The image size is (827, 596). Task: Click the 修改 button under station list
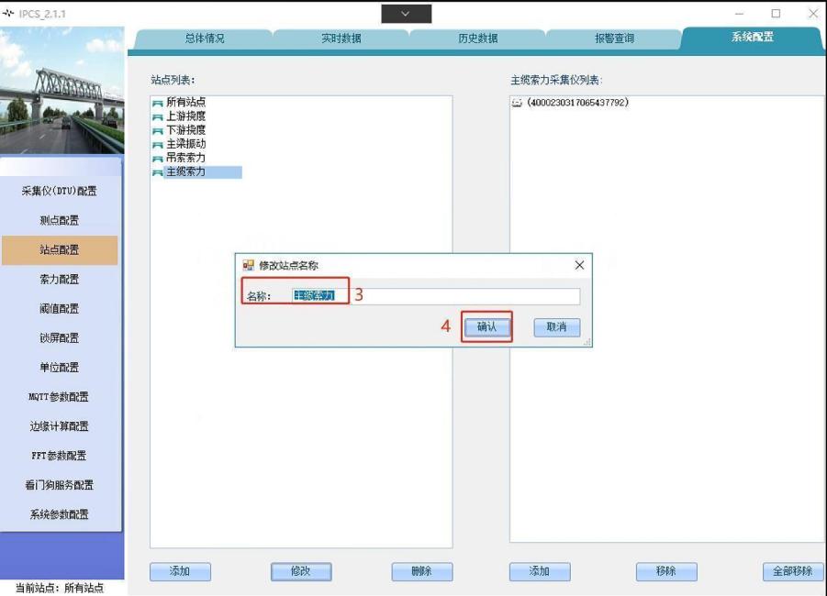pos(301,571)
